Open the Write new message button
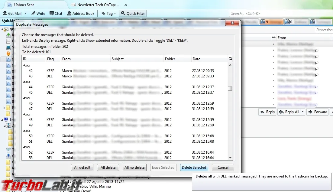Image resolution: width=333 pixels, height=192 pixels. (x=38, y=13)
